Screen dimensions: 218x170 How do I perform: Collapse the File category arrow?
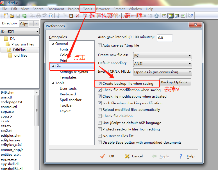pyautogui.click(x=53, y=66)
